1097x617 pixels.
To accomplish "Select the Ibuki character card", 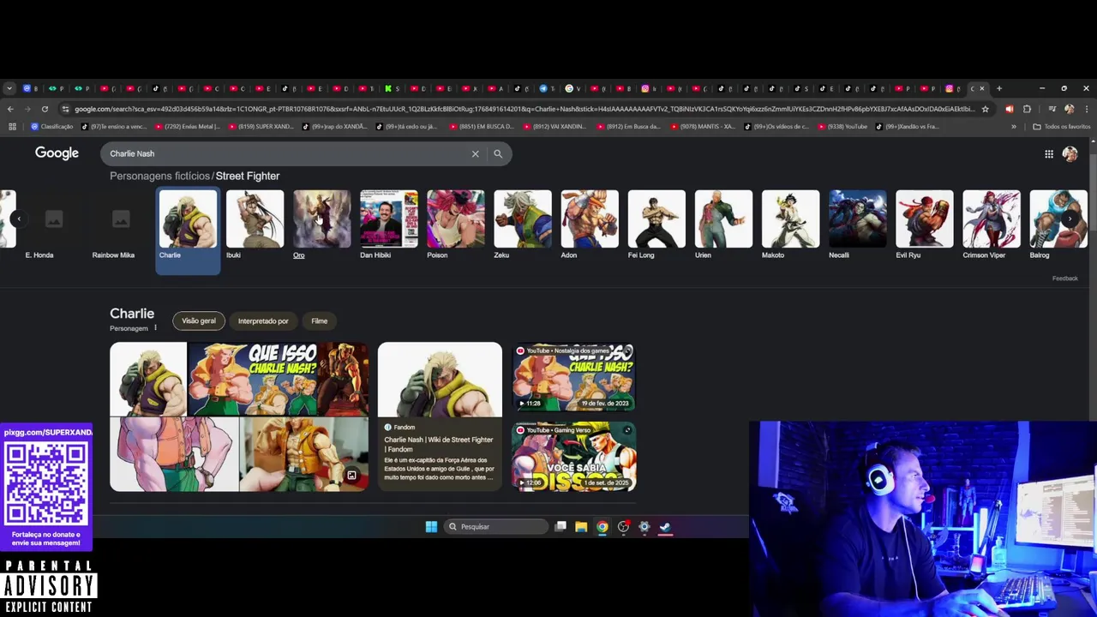I will tap(255, 225).
